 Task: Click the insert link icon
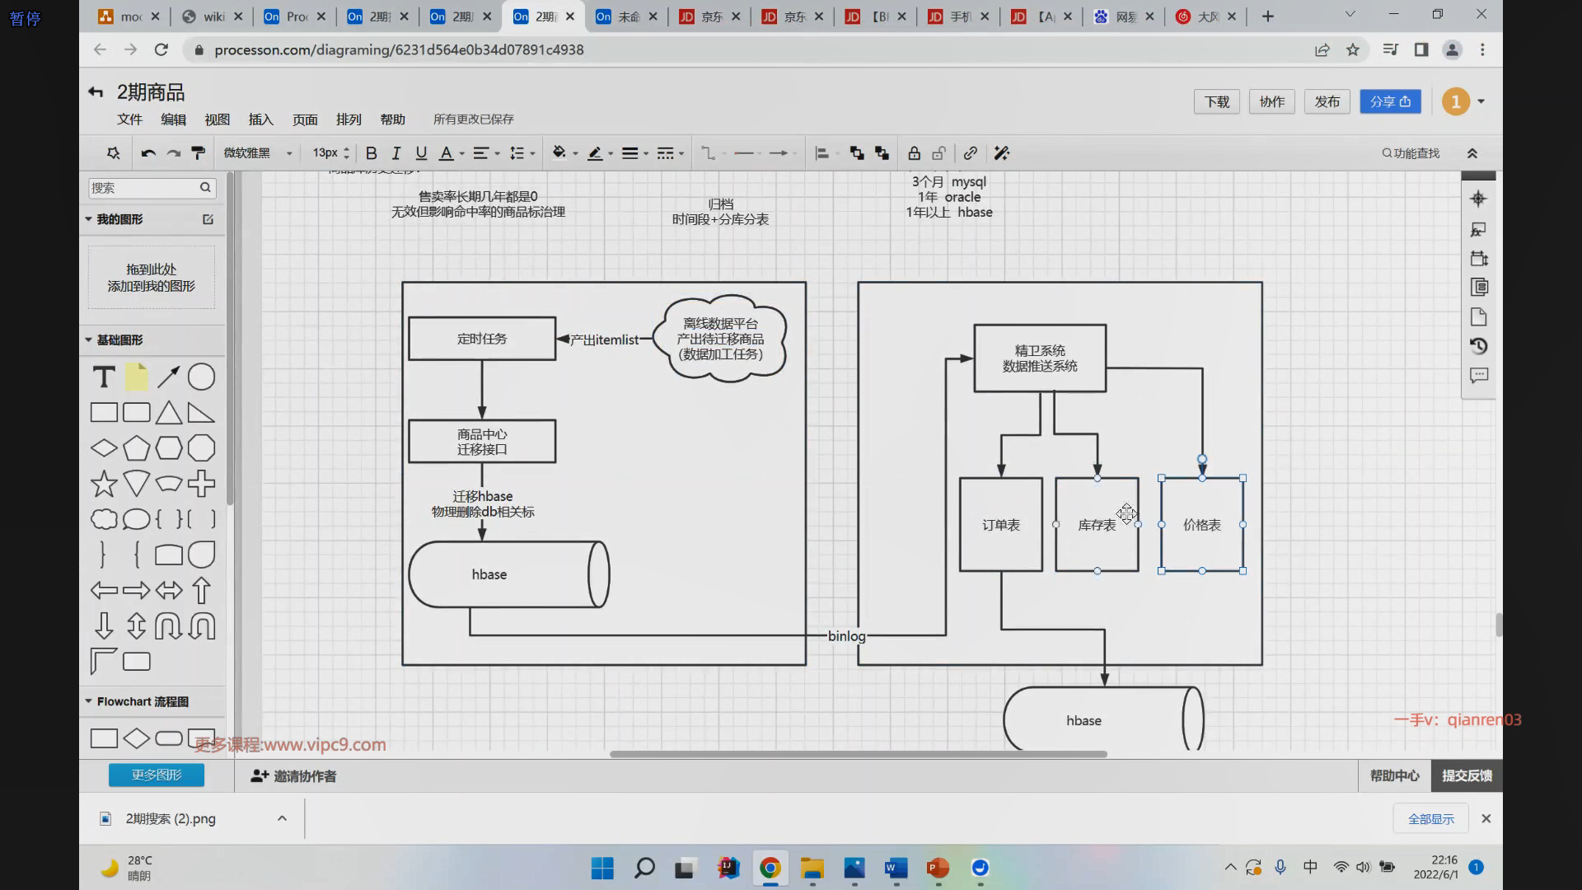[971, 153]
